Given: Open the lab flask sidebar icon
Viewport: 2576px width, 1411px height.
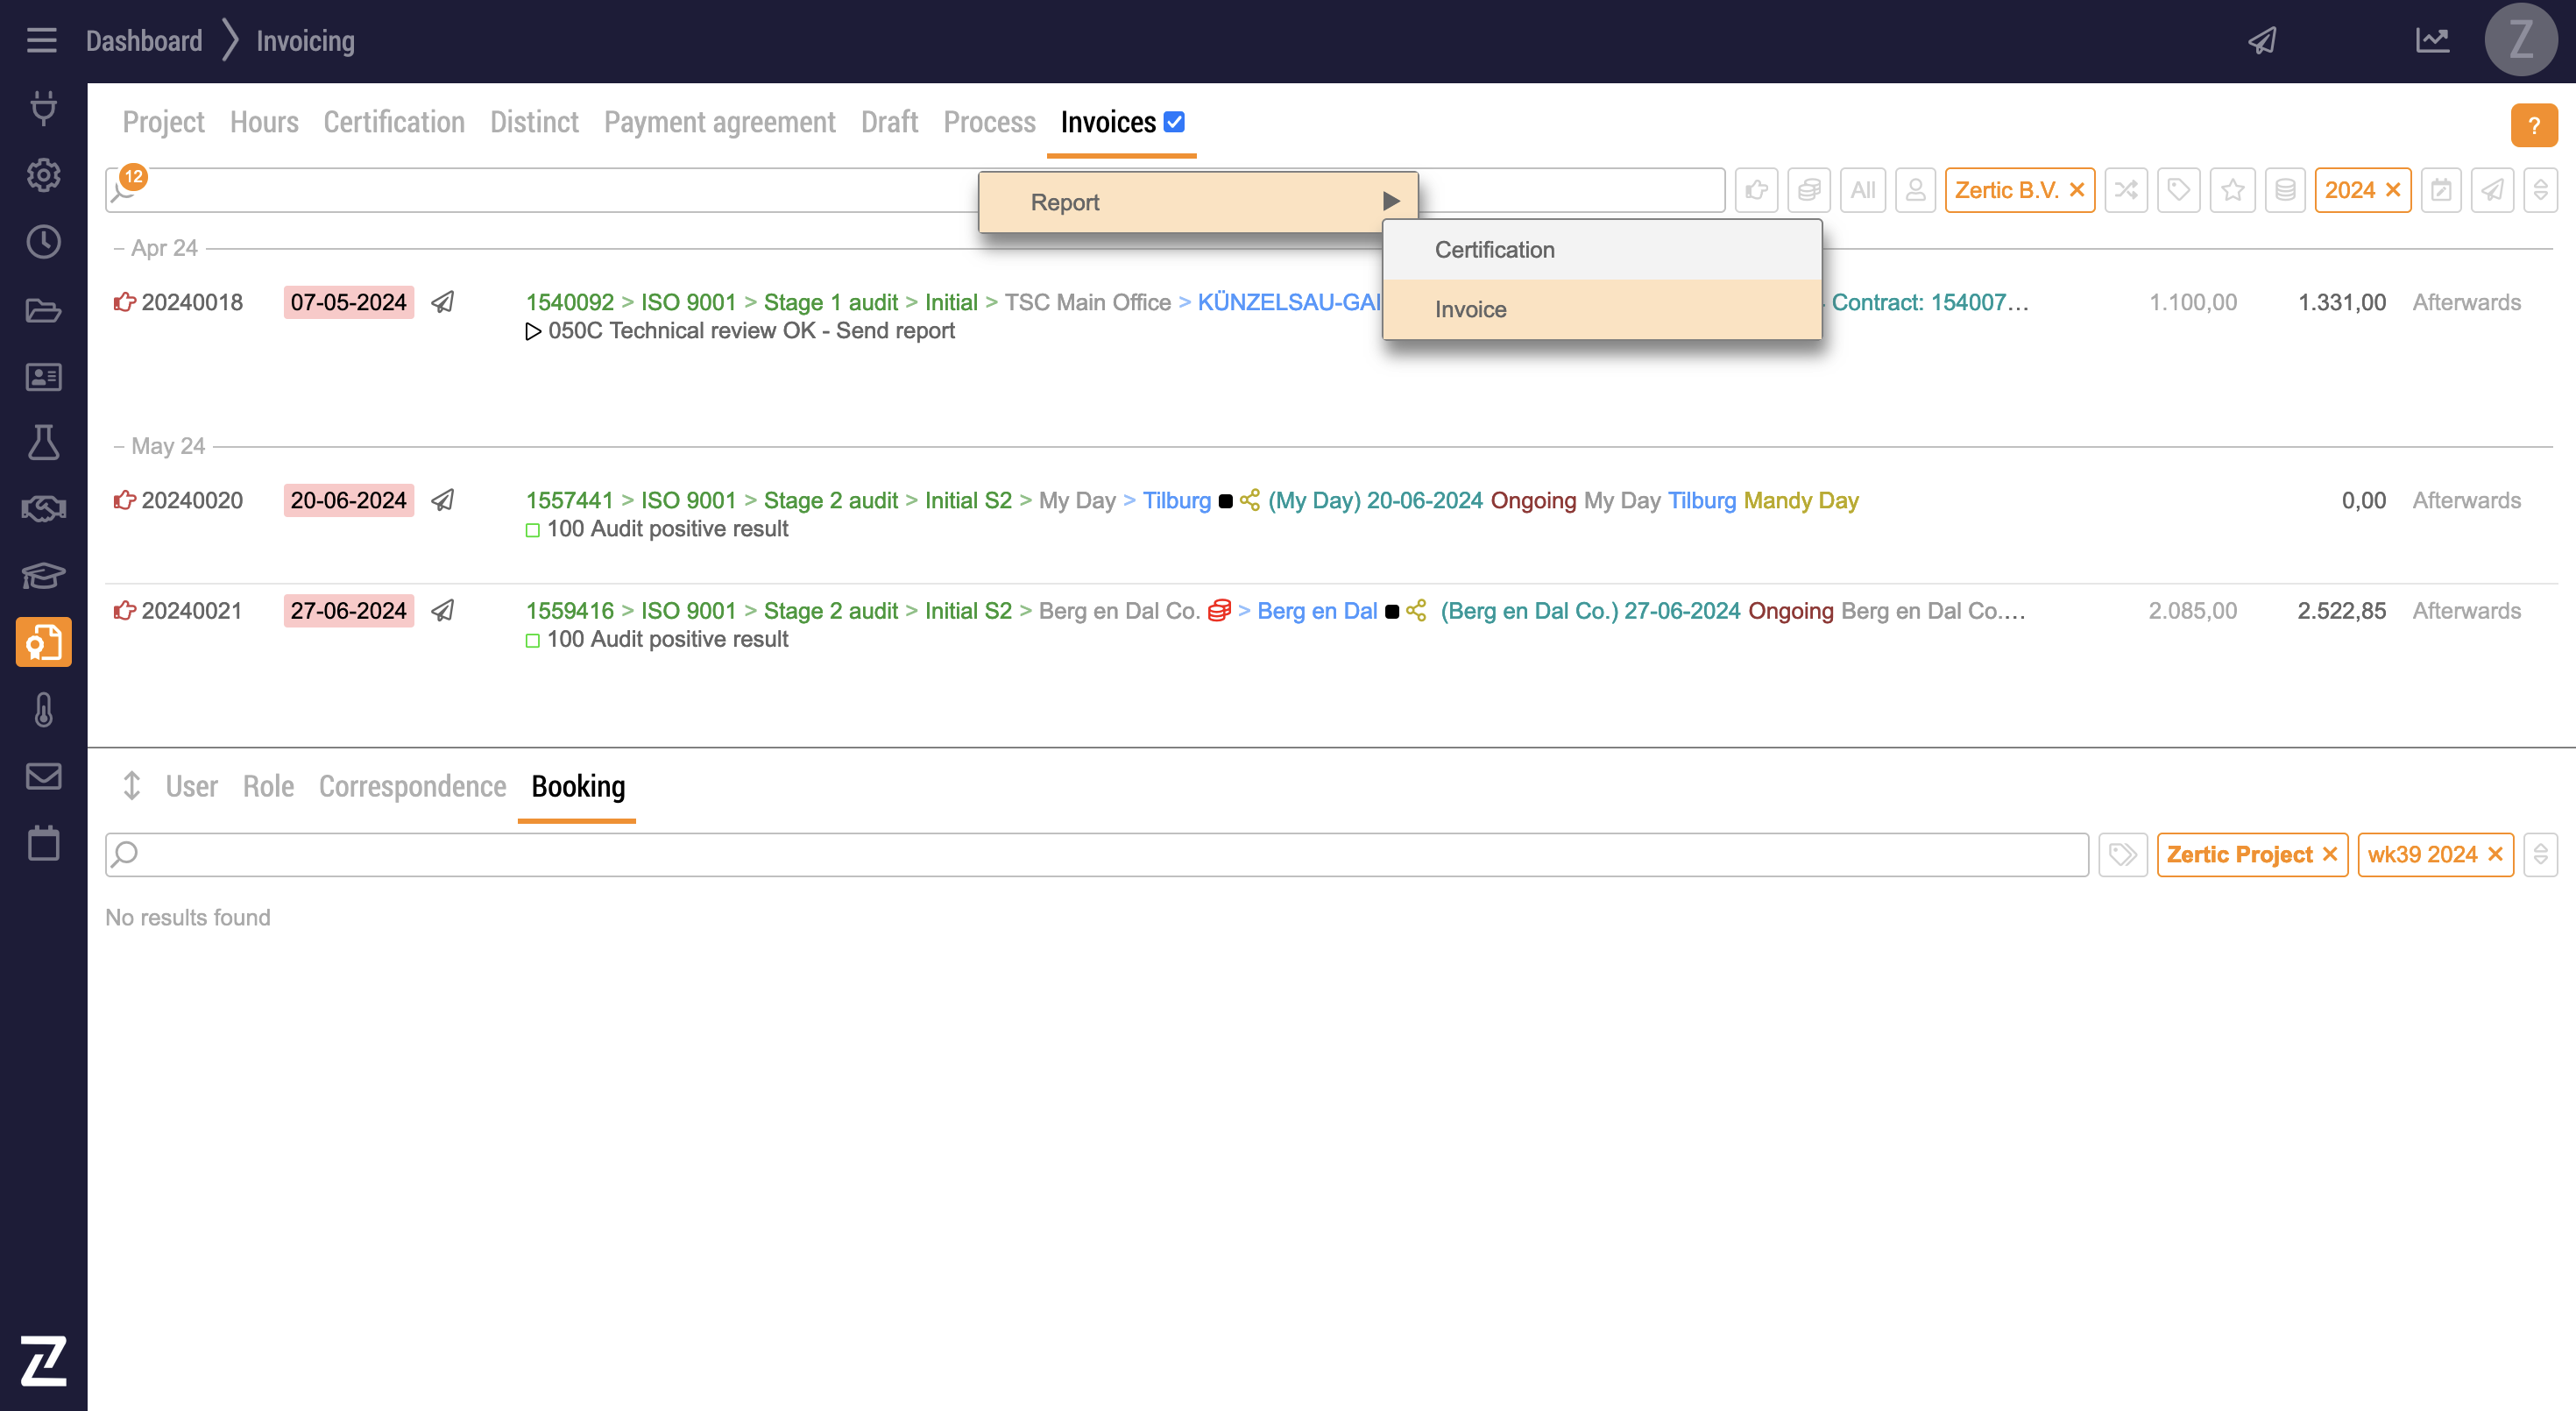Looking at the screenshot, I should click(x=43, y=443).
